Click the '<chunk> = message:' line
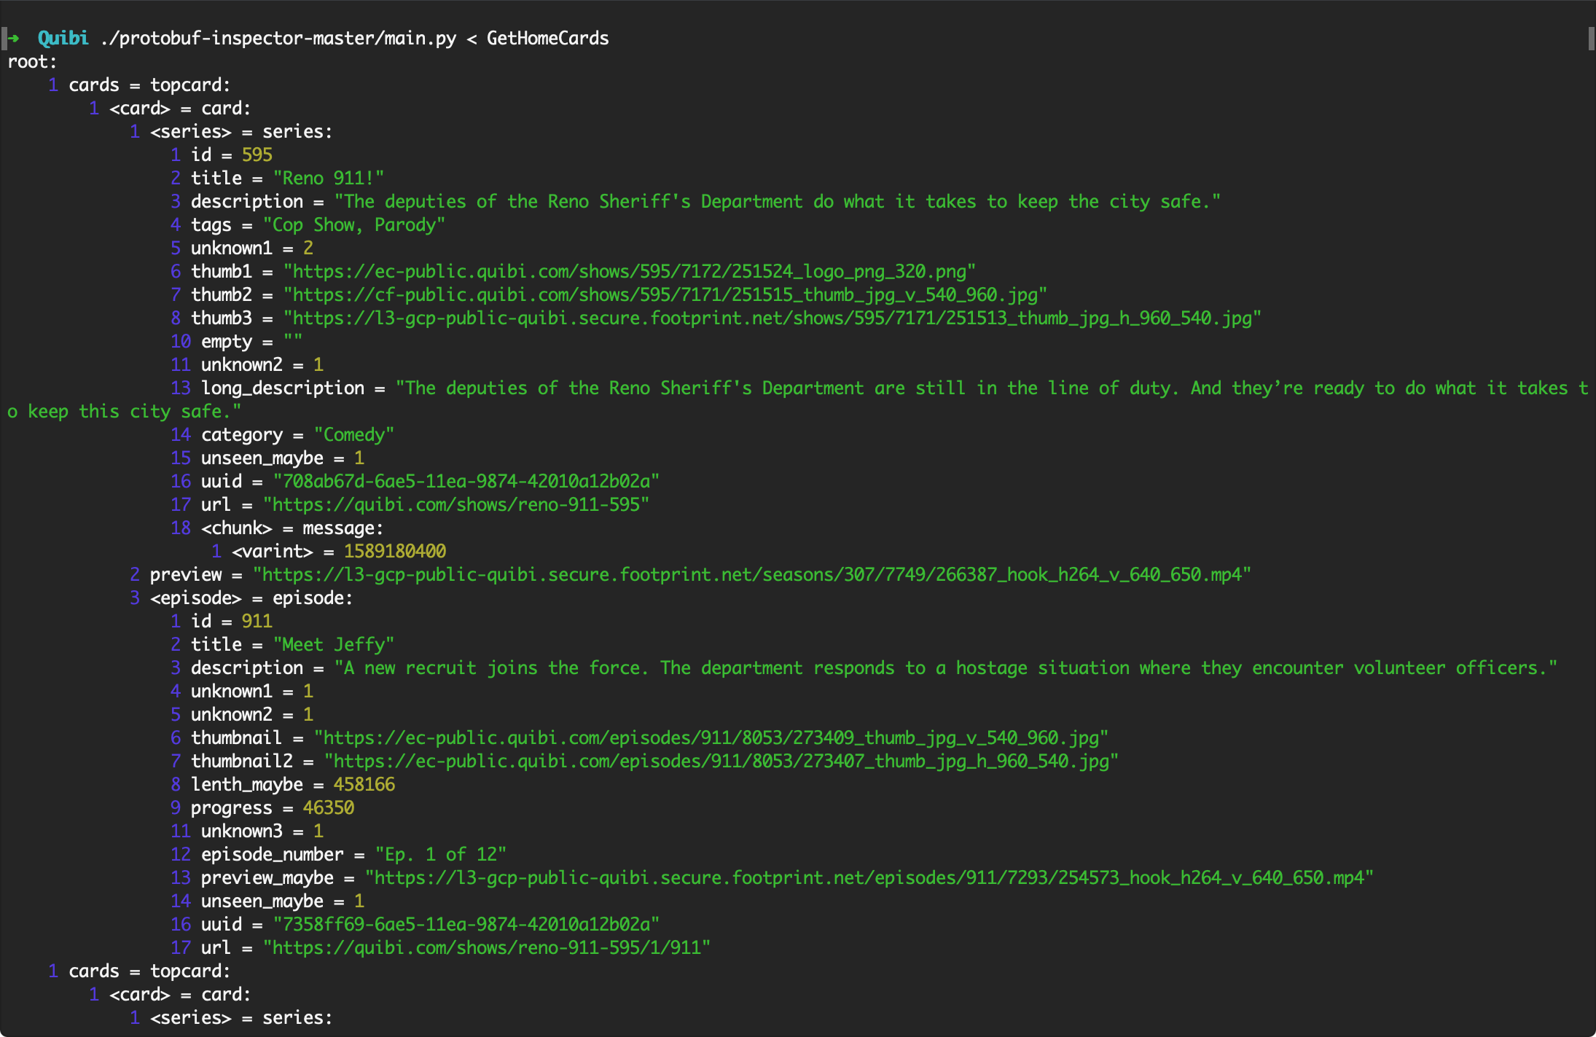The width and height of the screenshot is (1596, 1037). tap(292, 528)
